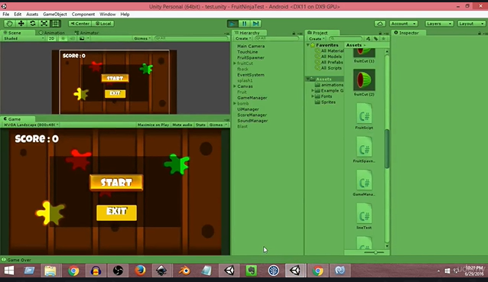Select the Scale tool

pyautogui.click(x=44, y=24)
